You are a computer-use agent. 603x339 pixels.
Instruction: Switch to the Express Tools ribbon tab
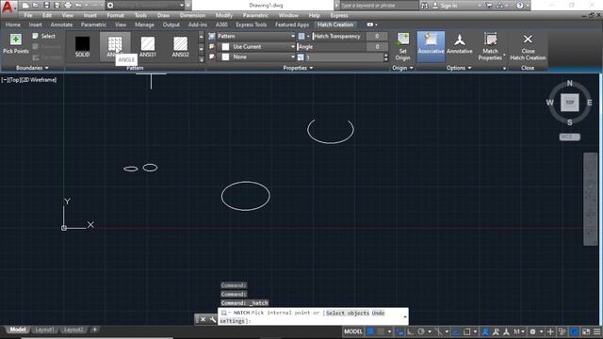pyautogui.click(x=252, y=24)
